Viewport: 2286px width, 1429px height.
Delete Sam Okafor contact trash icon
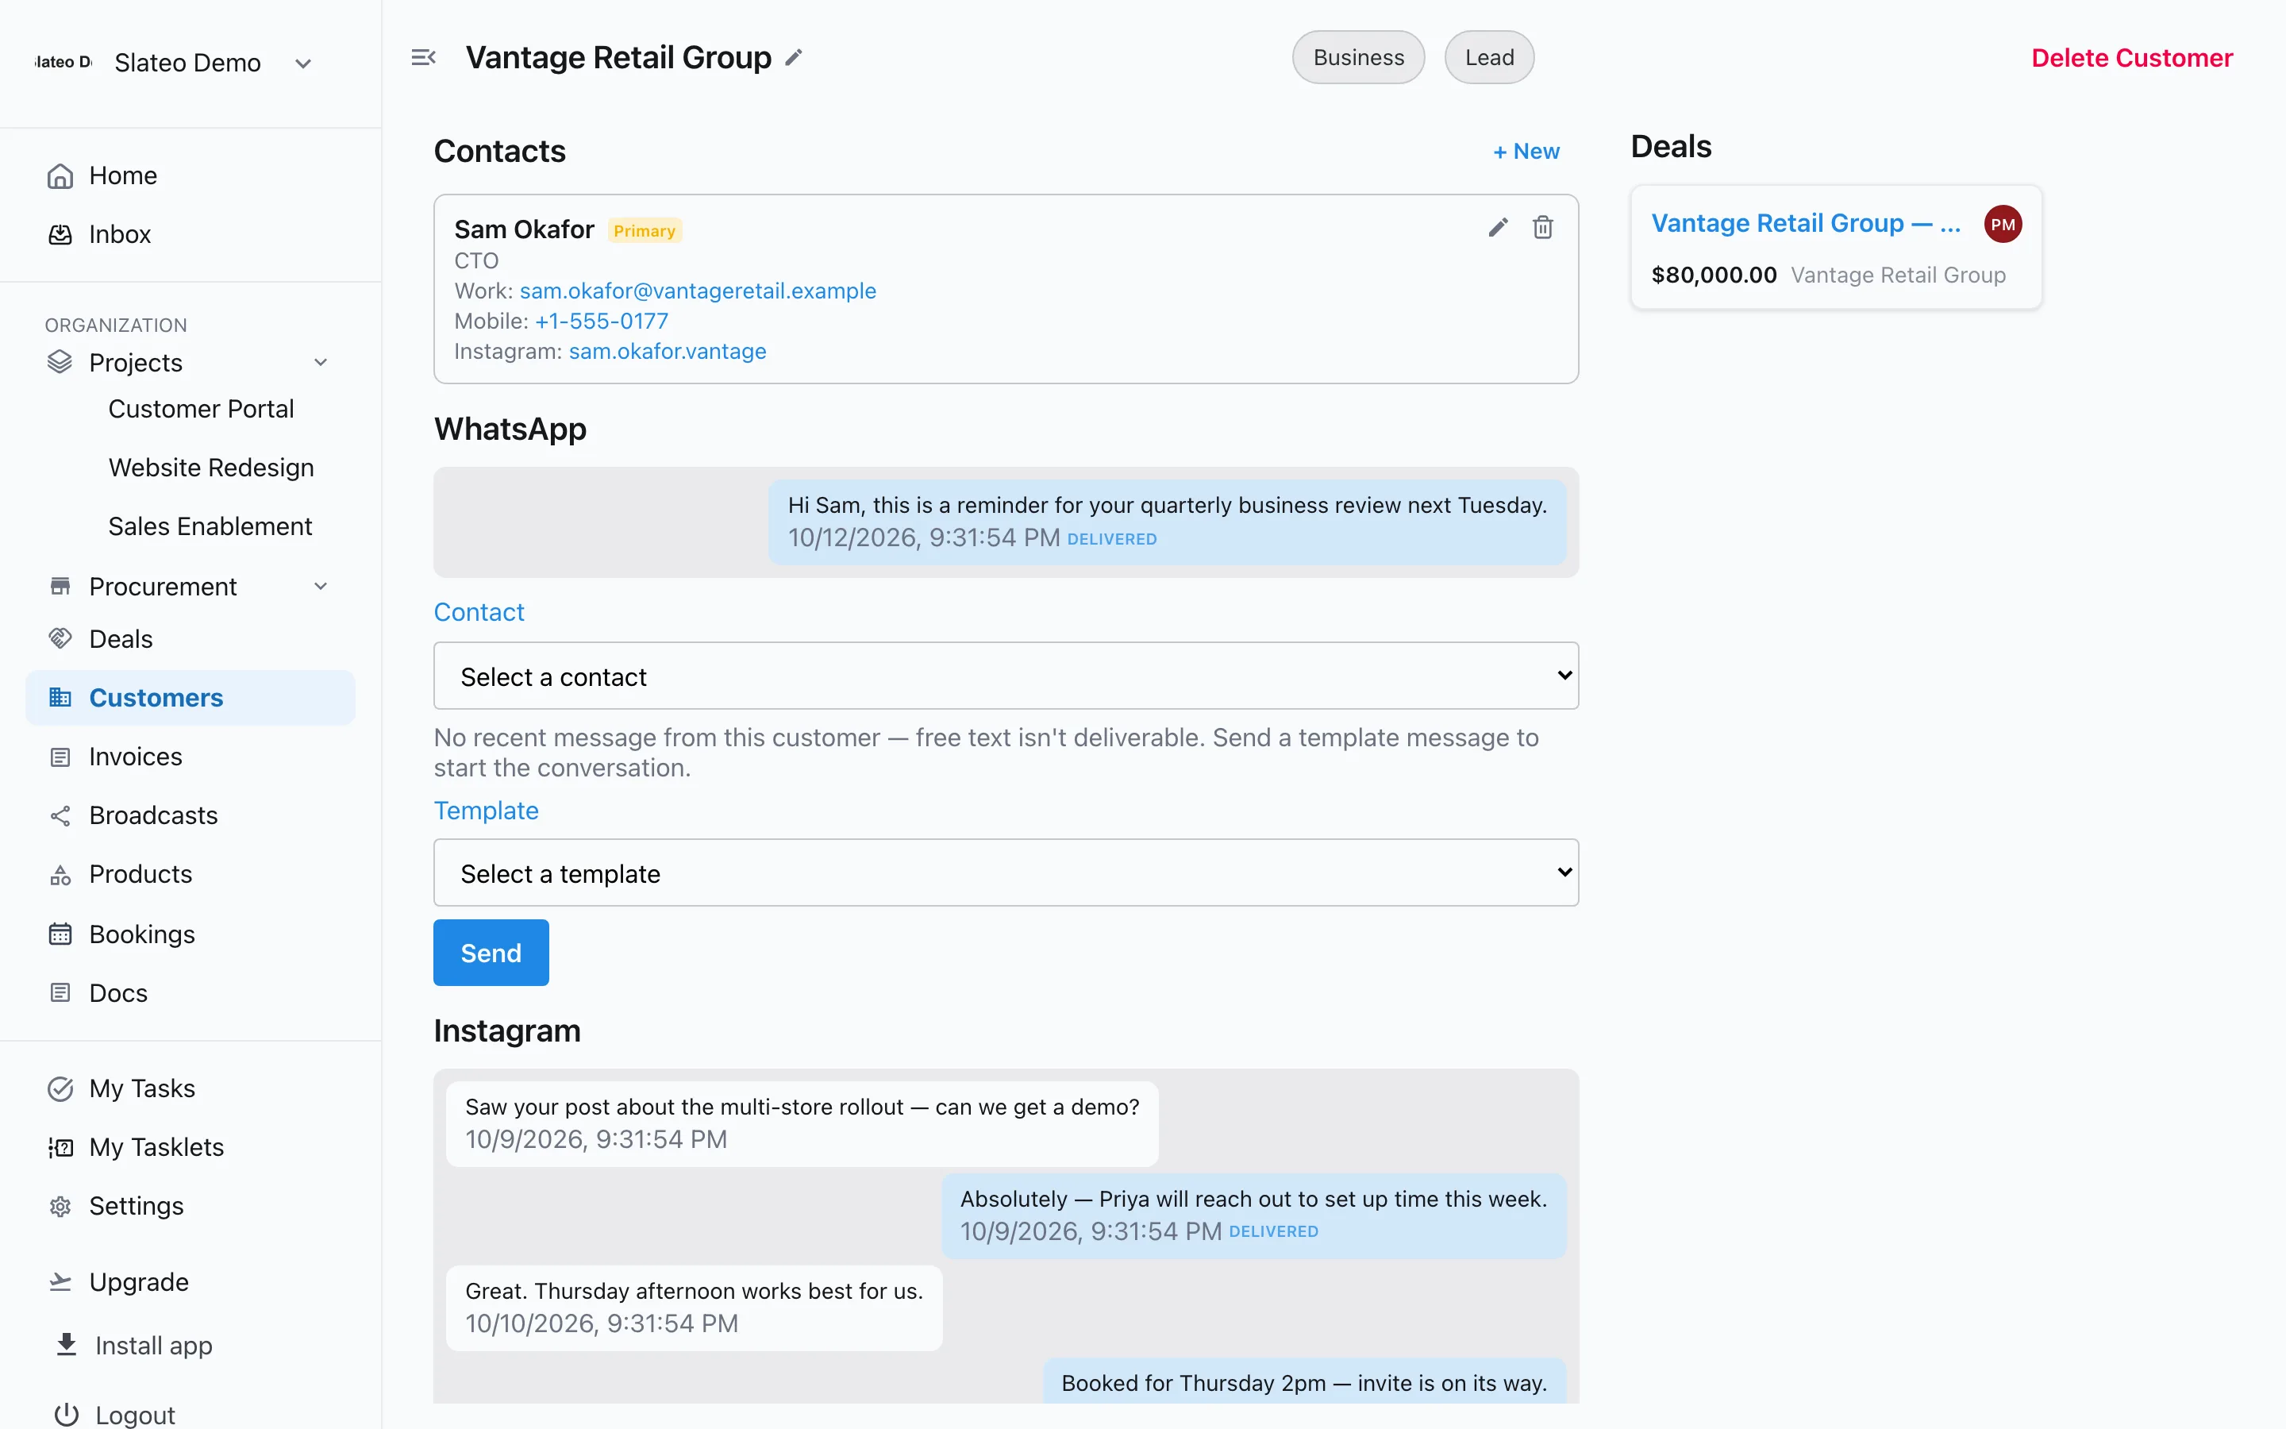[1542, 227]
